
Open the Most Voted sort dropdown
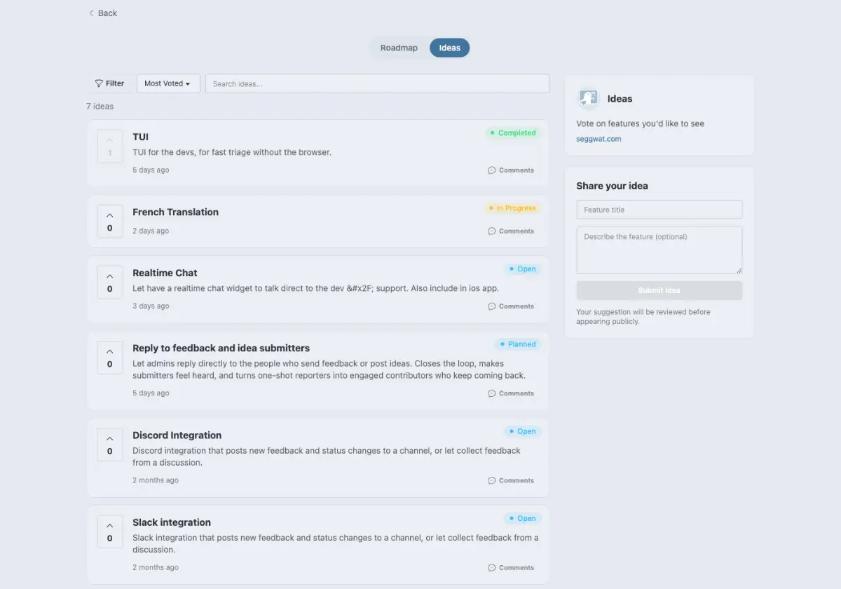pos(168,83)
